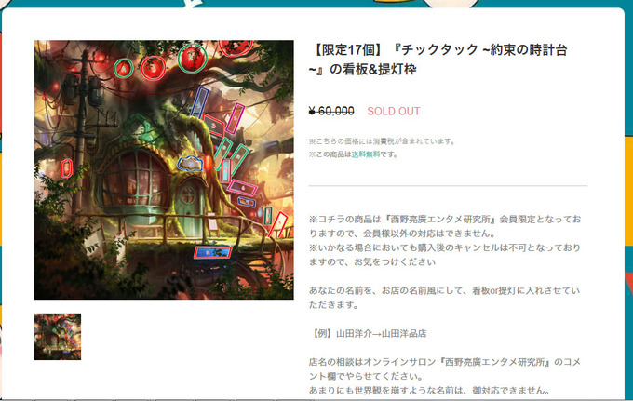Click the struck-through price ¥ 60,000
This screenshot has width=633, height=401.
tap(331, 111)
